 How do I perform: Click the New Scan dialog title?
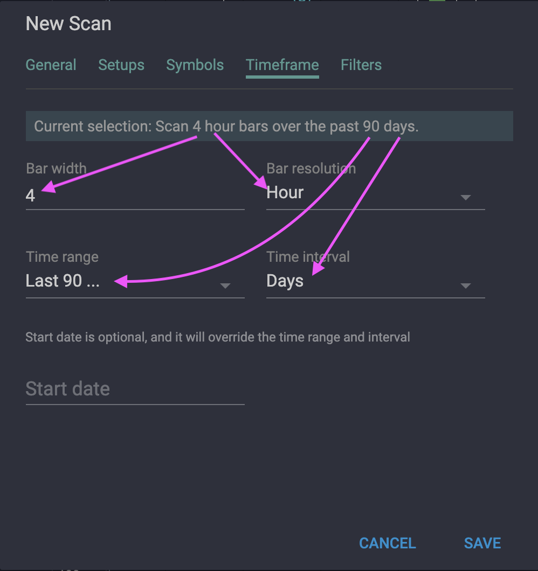pos(68,24)
